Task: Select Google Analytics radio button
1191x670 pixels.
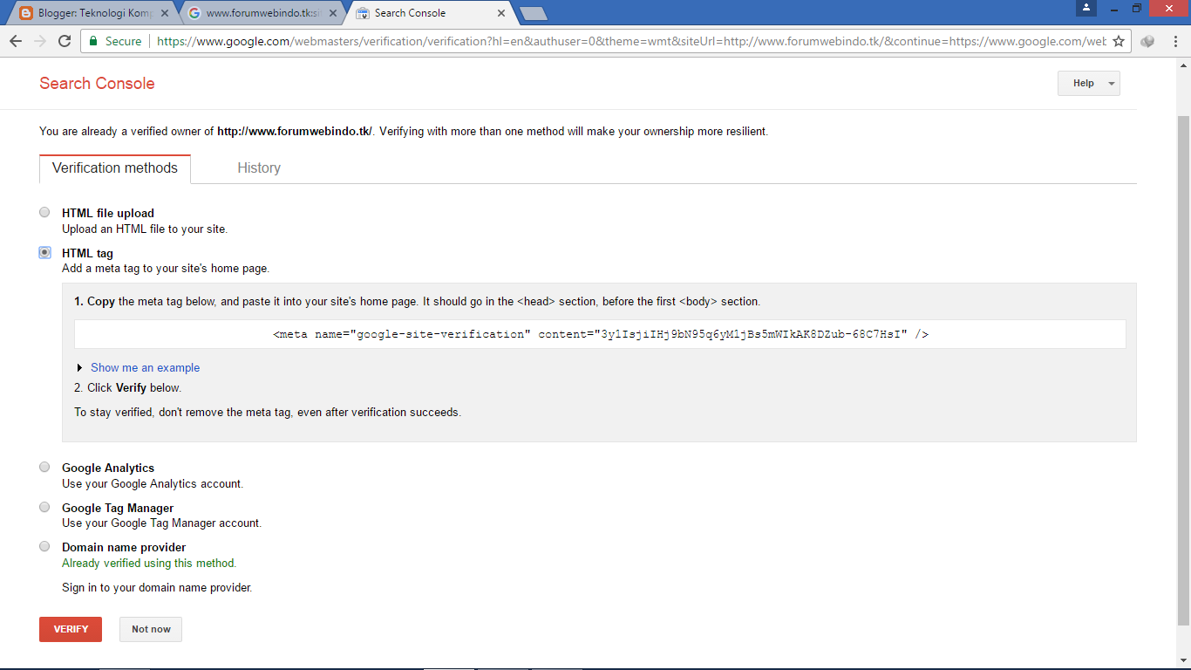Action: click(44, 467)
